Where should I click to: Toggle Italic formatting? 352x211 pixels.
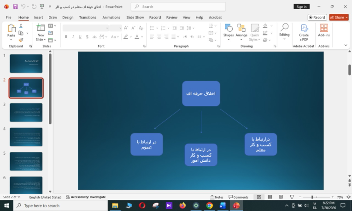pos(73,36)
